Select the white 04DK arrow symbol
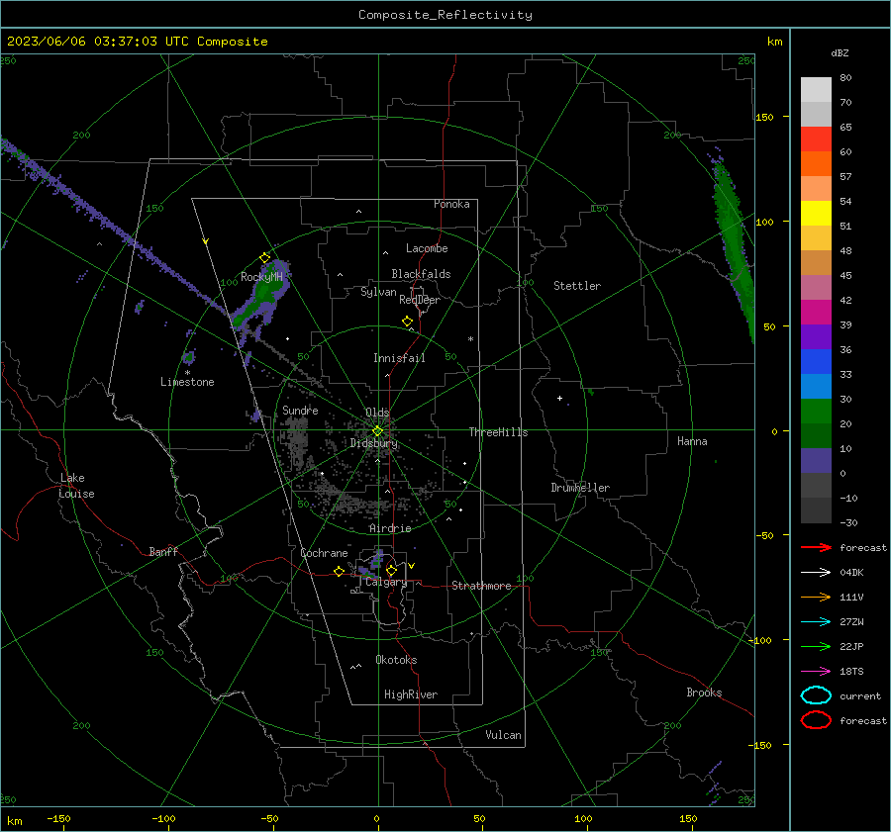 pyautogui.click(x=816, y=572)
